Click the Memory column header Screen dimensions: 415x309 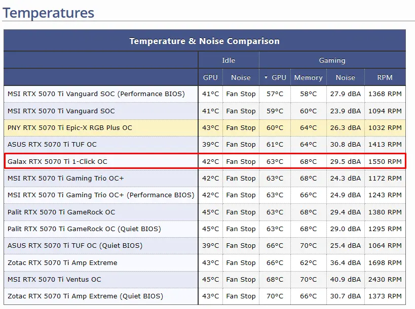[x=309, y=77]
